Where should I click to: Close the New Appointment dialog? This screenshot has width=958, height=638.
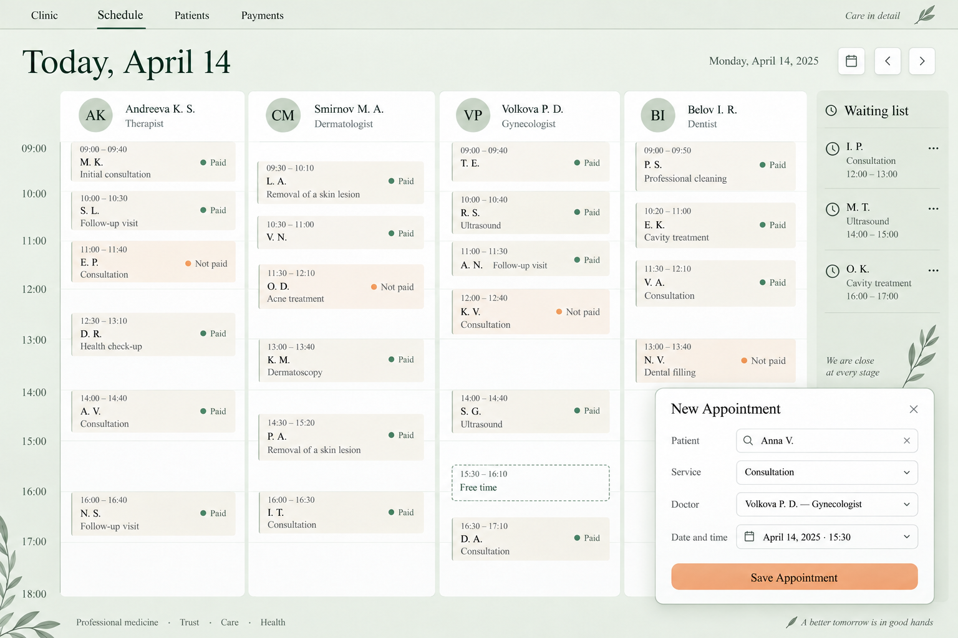click(914, 409)
